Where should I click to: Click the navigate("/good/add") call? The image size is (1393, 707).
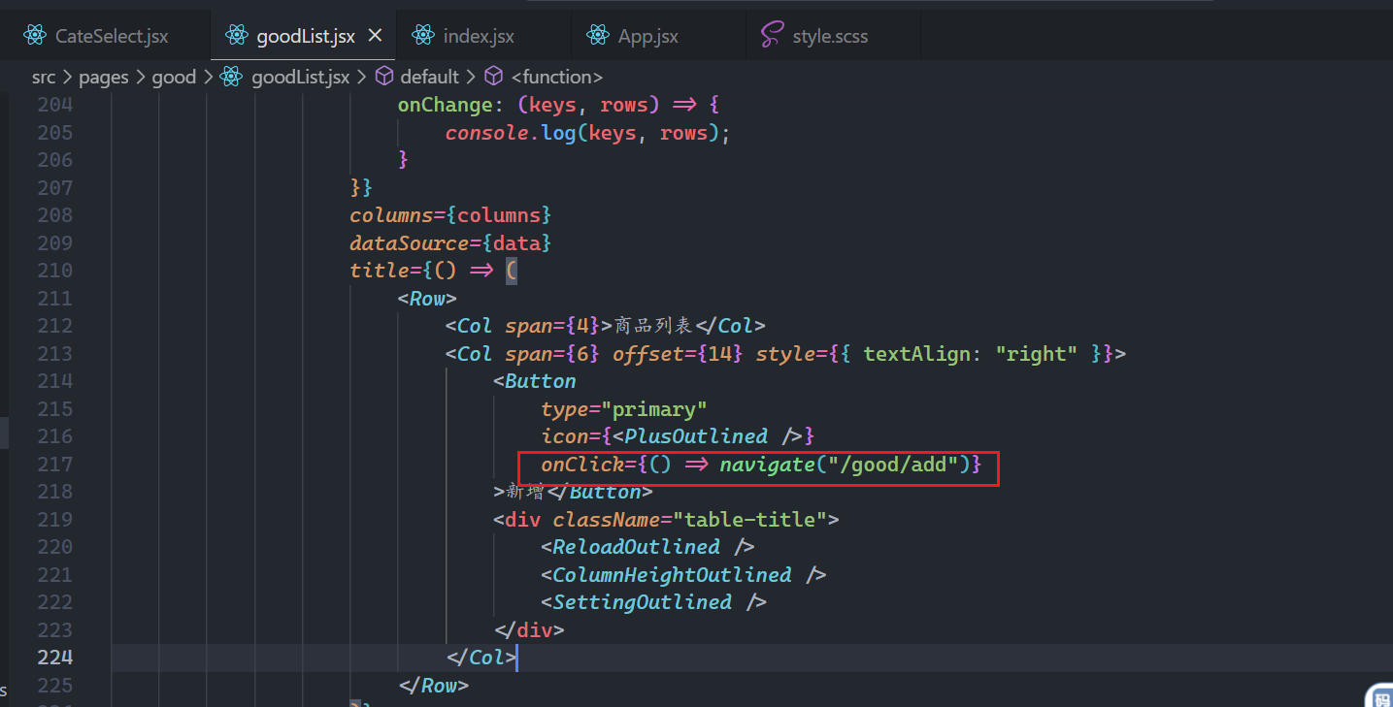pyautogui.click(x=845, y=465)
